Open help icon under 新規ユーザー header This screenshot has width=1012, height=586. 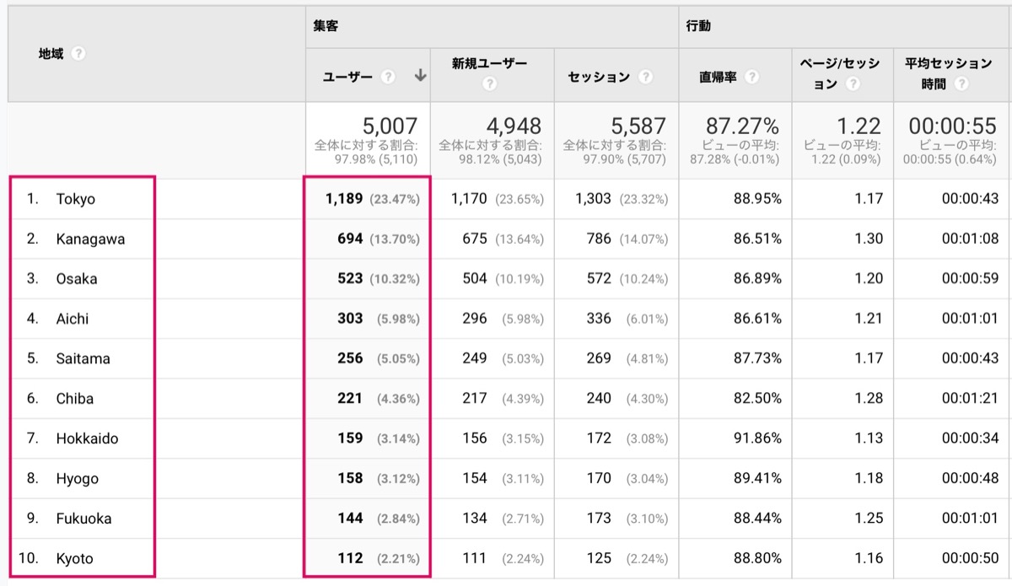490,84
